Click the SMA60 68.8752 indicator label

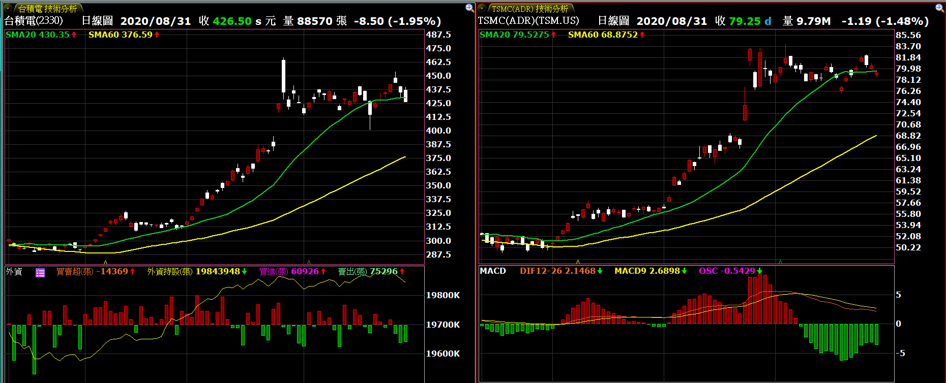(606, 35)
